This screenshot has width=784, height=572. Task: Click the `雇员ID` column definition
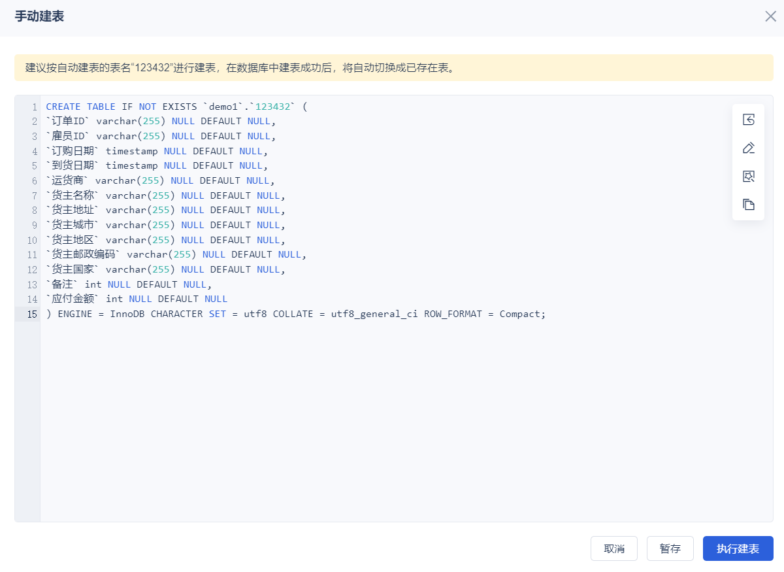point(161,136)
